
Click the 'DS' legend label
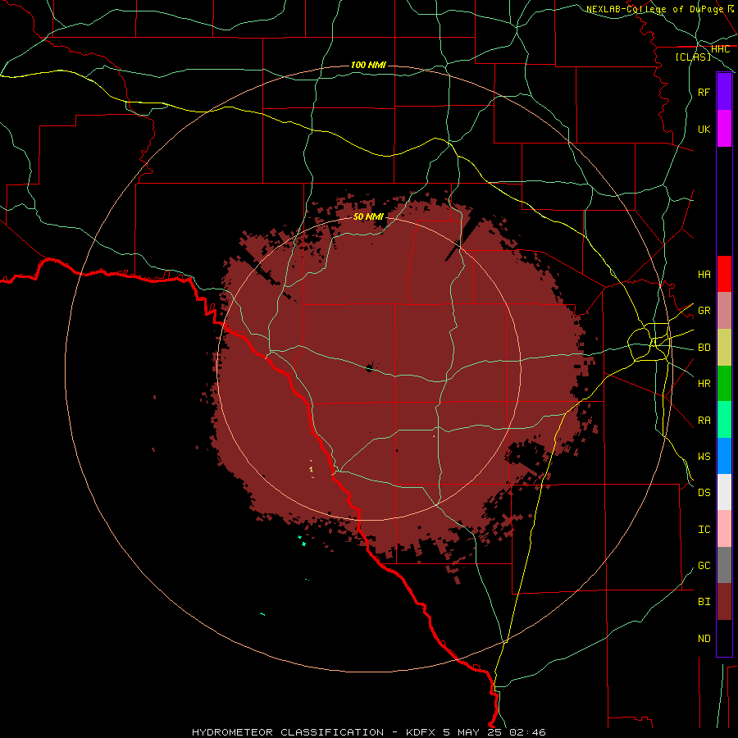[704, 492]
